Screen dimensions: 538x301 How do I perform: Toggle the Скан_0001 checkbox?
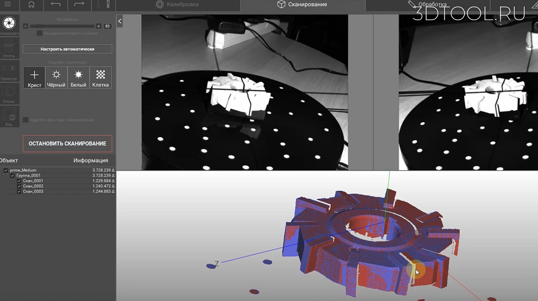tap(19, 181)
